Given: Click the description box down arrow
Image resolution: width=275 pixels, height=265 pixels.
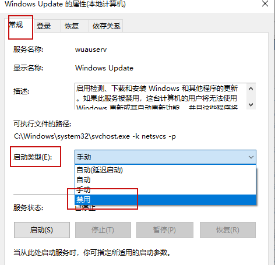Looking at the screenshot, I should [251, 105].
